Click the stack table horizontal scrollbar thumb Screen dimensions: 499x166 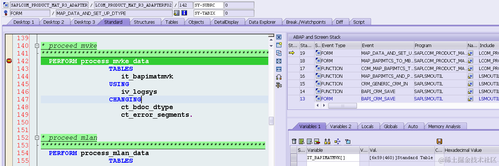[x=342, y=105]
